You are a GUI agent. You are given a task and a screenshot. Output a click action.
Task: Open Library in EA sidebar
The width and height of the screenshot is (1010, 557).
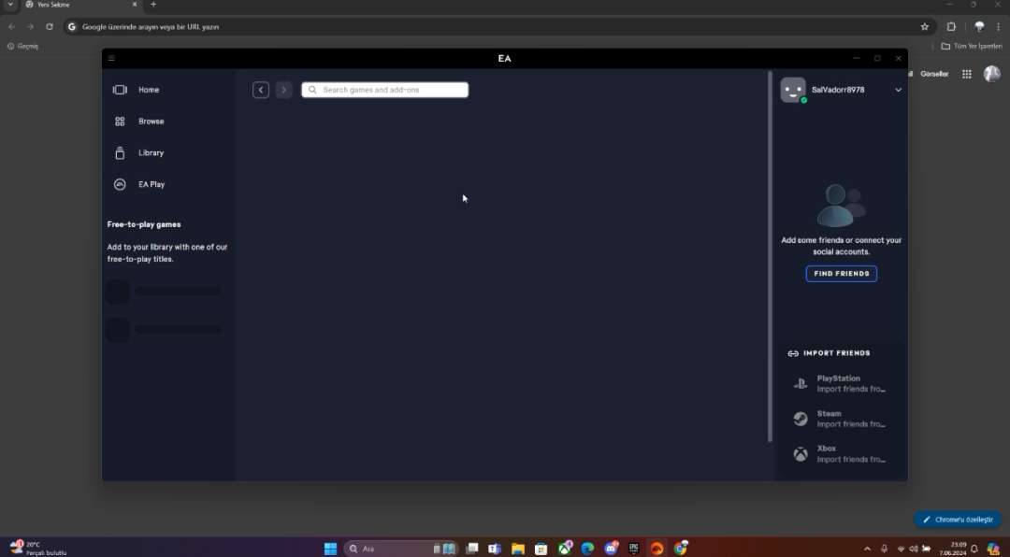[138, 153]
